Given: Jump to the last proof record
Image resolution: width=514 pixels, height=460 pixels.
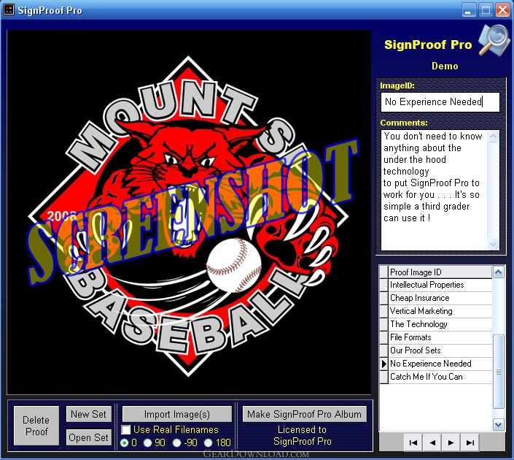Looking at the screenshot, I should click(470, 442).
